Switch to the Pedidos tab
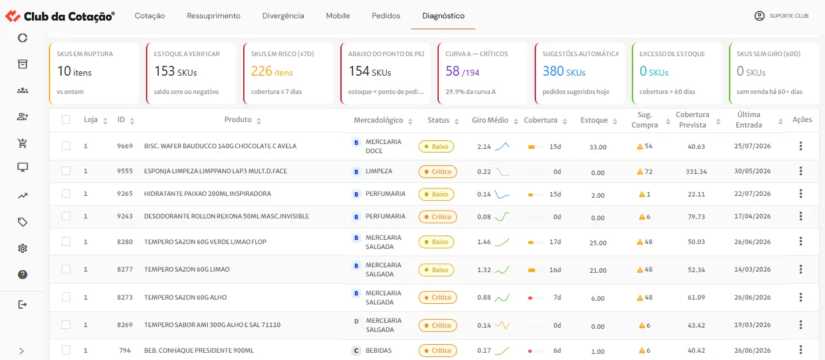The image size is (825, 360). pyautogui.click(x=386, y=16)
